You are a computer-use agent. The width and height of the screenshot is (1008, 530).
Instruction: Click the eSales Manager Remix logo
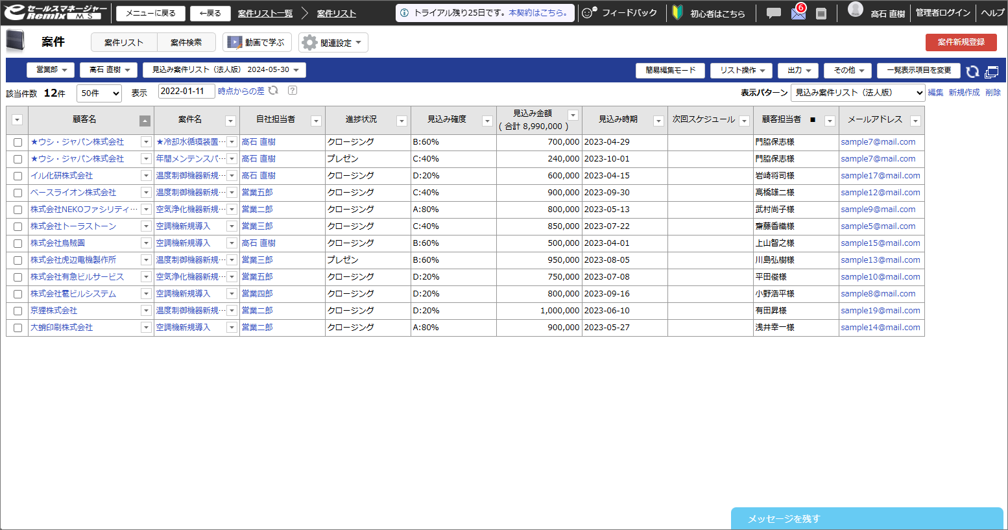[56, 12]
